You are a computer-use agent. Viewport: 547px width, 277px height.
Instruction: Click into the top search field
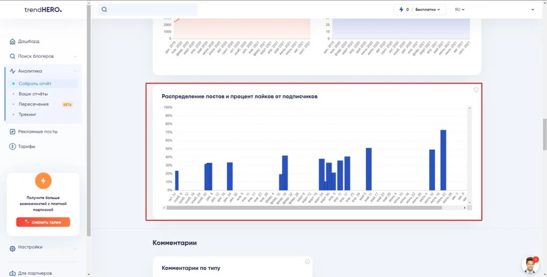point(147,10)
